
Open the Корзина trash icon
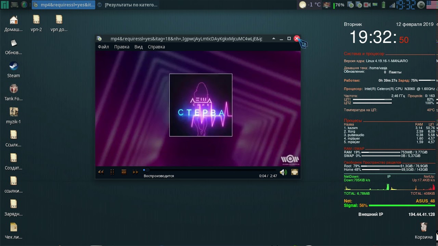pyautogui.click(x=424, y=231)
